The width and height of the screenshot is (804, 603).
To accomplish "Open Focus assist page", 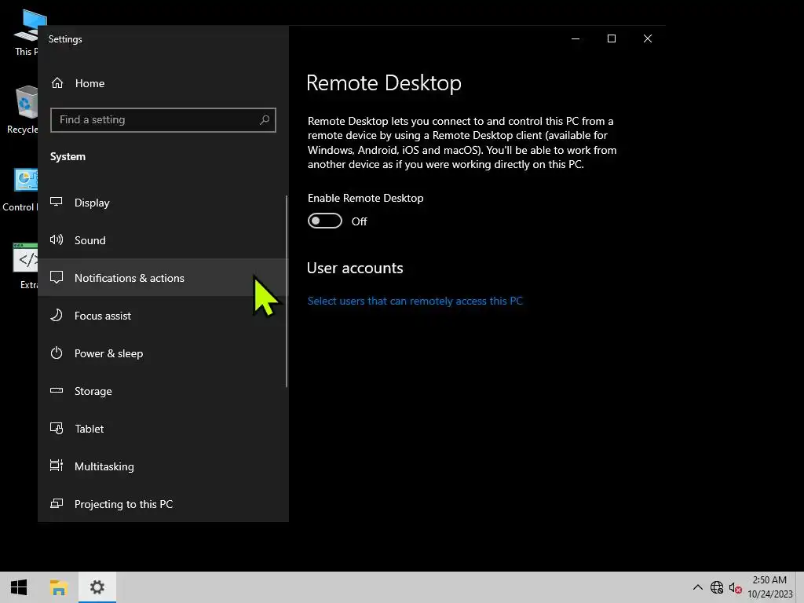I will point(163,316).
